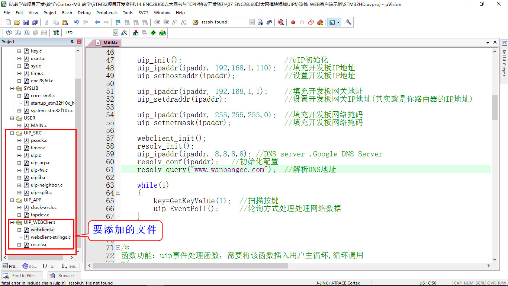Open Configuration with the wrench icon
Image resolution: width=508 pixels, height=286 pixels.
tap(348, 22)
